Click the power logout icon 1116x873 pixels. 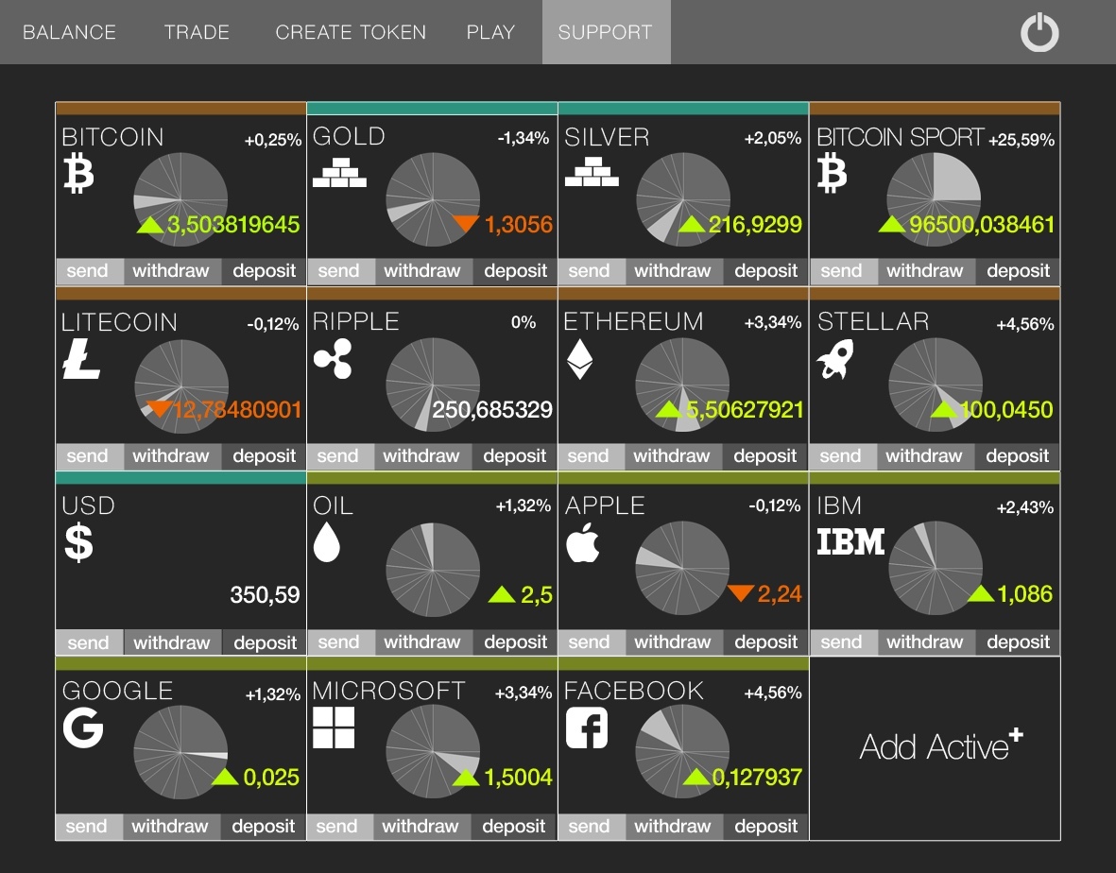pyautogui.click(x=1039, y=32)
